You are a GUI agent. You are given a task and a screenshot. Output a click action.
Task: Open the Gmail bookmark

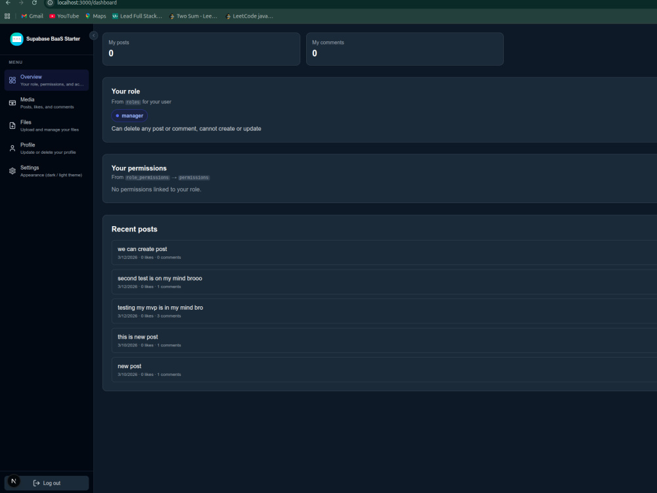tap(32, 16)
